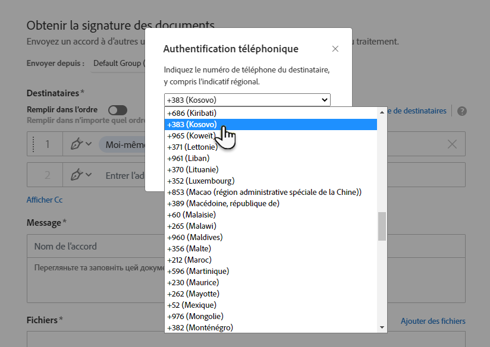Screen dimensions: 490x347
Task: Pick +212 (Maroc) in the list
Action: 190,260
